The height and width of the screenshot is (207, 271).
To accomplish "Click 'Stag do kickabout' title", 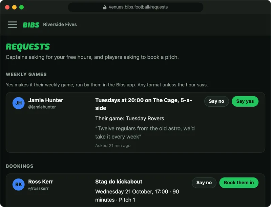I will click(x=119, y=182).
